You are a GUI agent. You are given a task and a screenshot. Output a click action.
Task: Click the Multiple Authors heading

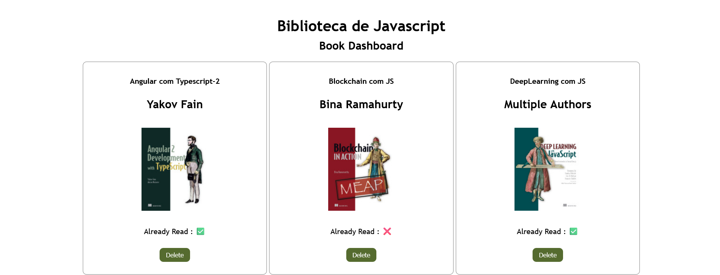tap(548, 104)
